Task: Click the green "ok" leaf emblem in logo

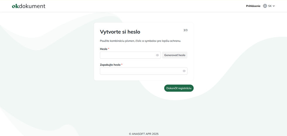Action: pyautogui.click(x=15, y=6)
